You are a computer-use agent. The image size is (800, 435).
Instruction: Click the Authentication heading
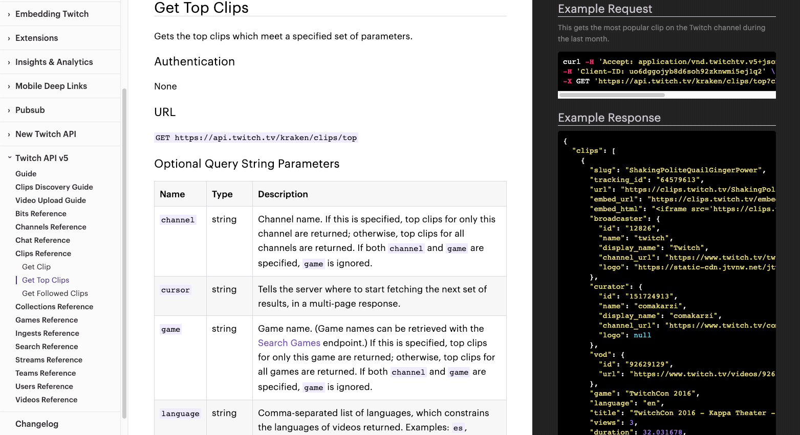(194, 61)
